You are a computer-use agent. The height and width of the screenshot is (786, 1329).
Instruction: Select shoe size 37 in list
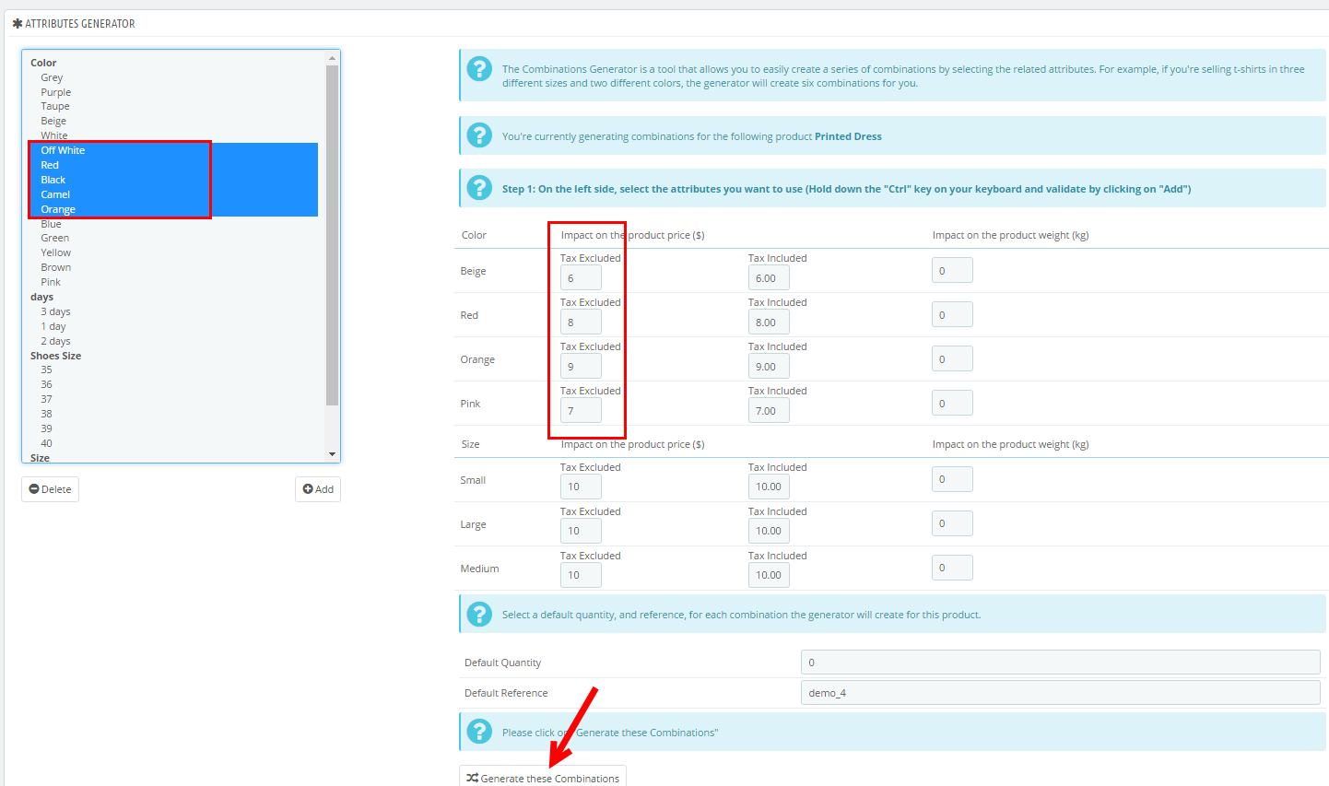(46, 399)
